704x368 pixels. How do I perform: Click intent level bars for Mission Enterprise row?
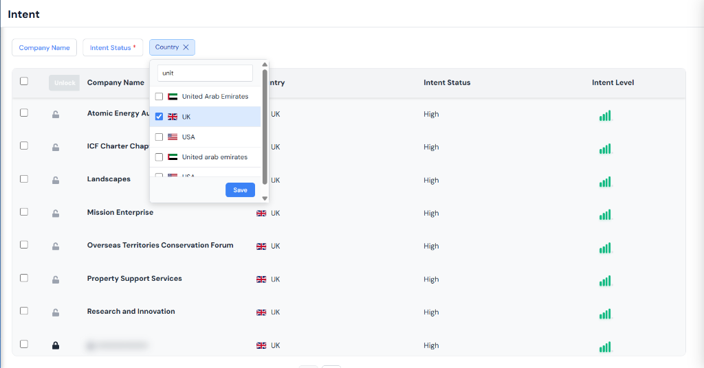605,215
